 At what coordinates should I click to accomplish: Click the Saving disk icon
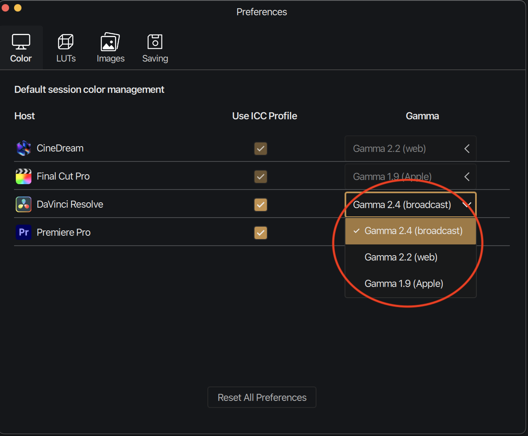click(x=155, y=42)
